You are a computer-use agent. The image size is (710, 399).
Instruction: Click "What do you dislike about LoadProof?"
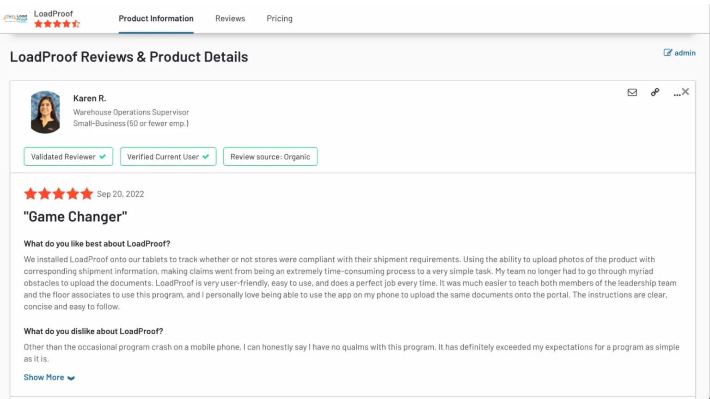[93, 331]
